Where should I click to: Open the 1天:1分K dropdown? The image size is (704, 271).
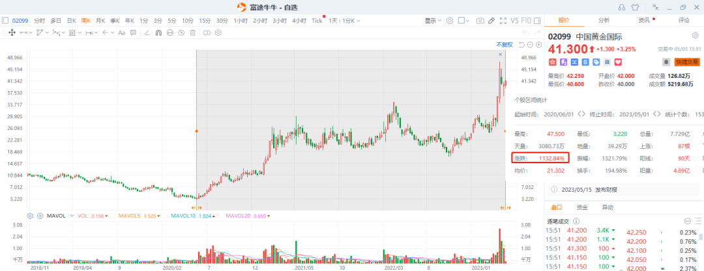344,21
